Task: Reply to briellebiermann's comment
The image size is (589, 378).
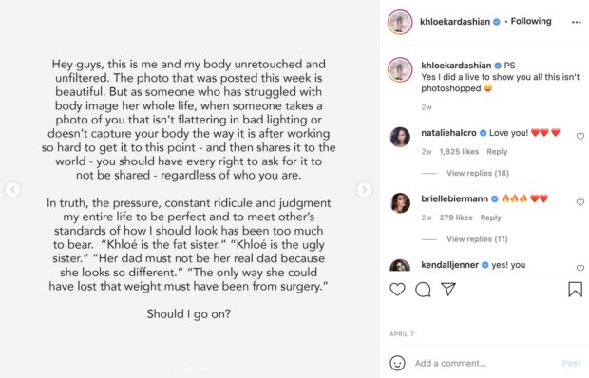Action: coord(490,217)
